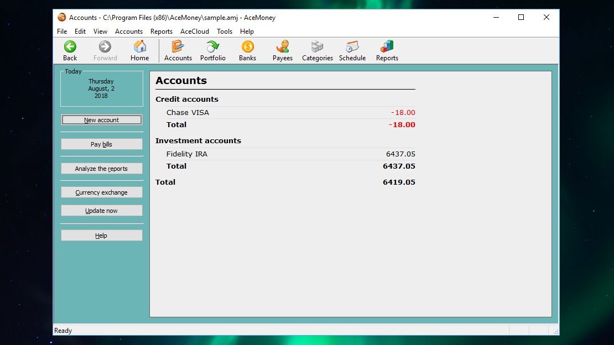Open the Tools menu
This screenshot has width=614, height=345.
[x=225, y=32]
